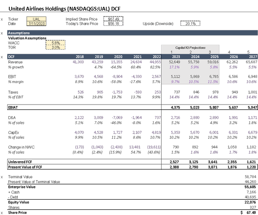Click the x marker beside Terminal Value
This screenshot has width=258, height=215.
click(x=2, y=177)
